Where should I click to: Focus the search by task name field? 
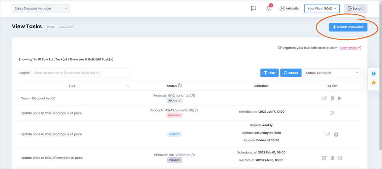[81, 72]
